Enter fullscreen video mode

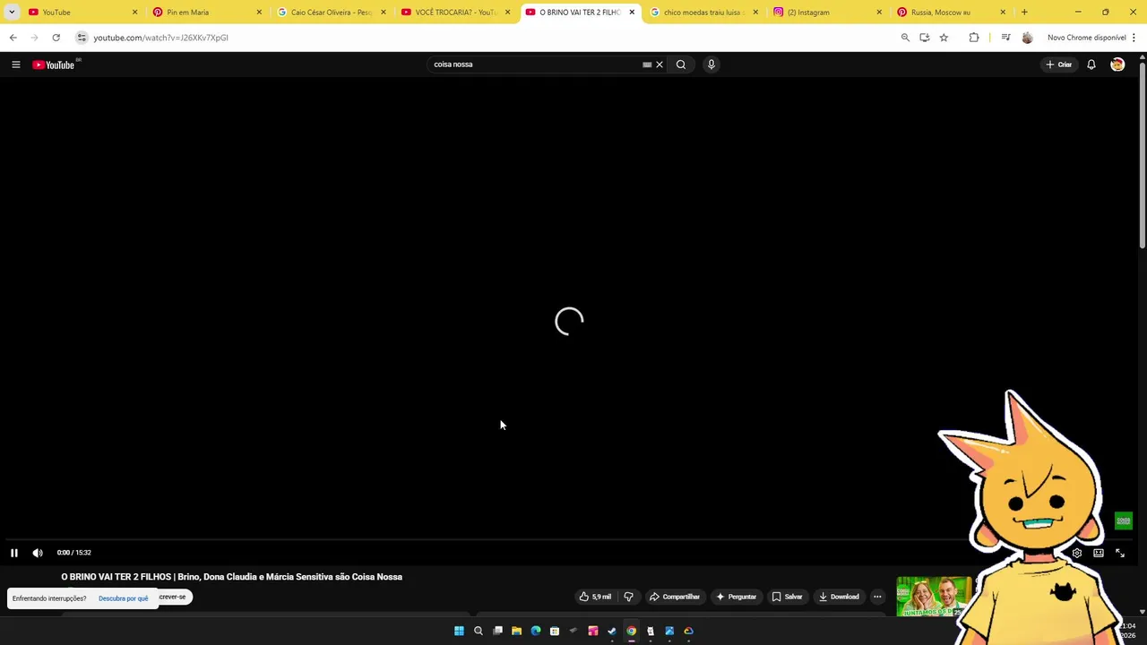1120,553
